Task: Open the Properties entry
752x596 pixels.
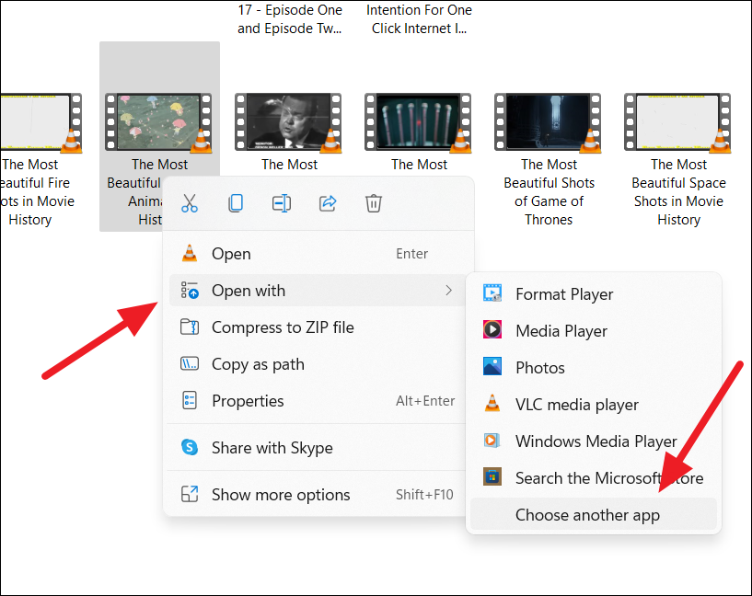Action: pyautogui.click(x=318, y=401)
